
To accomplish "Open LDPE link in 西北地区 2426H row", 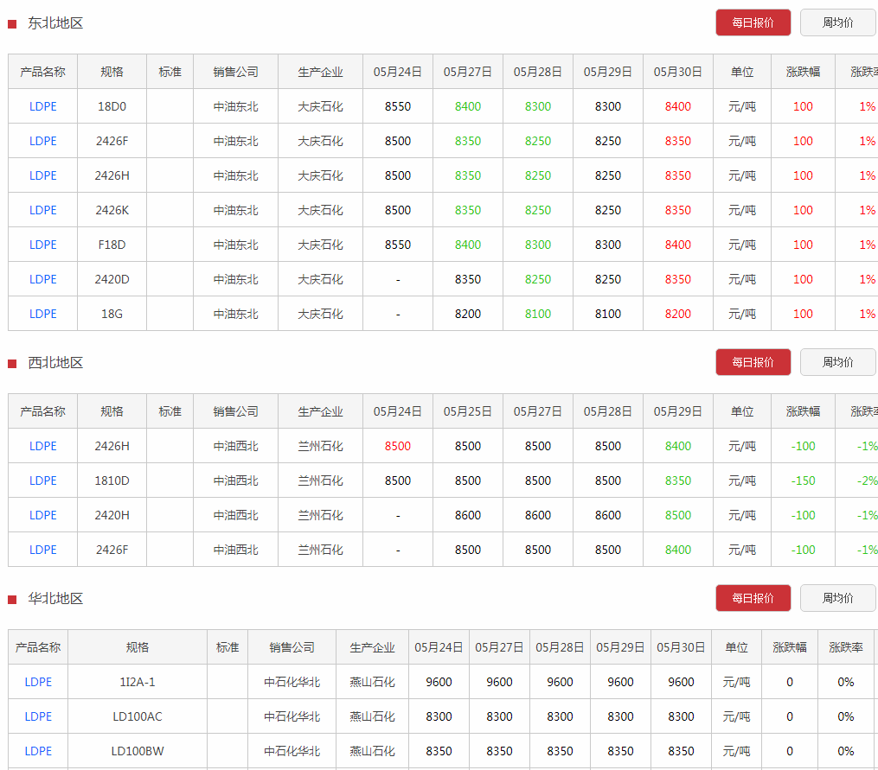I will [43, 447].
